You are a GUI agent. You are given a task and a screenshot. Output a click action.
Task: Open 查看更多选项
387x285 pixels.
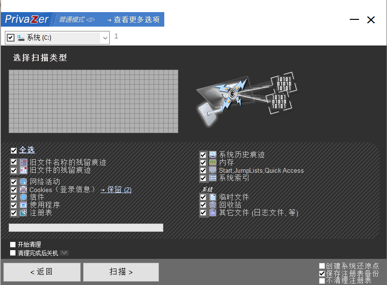(x=133, y=19)
